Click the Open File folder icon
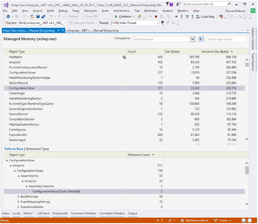The width and height of the screenshot is (258, 224). (33, 16)
